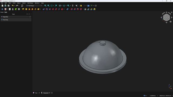173x97 pixels.
Task: Select the Additive Loft tool icon
Action: click(x=29, y=9)
